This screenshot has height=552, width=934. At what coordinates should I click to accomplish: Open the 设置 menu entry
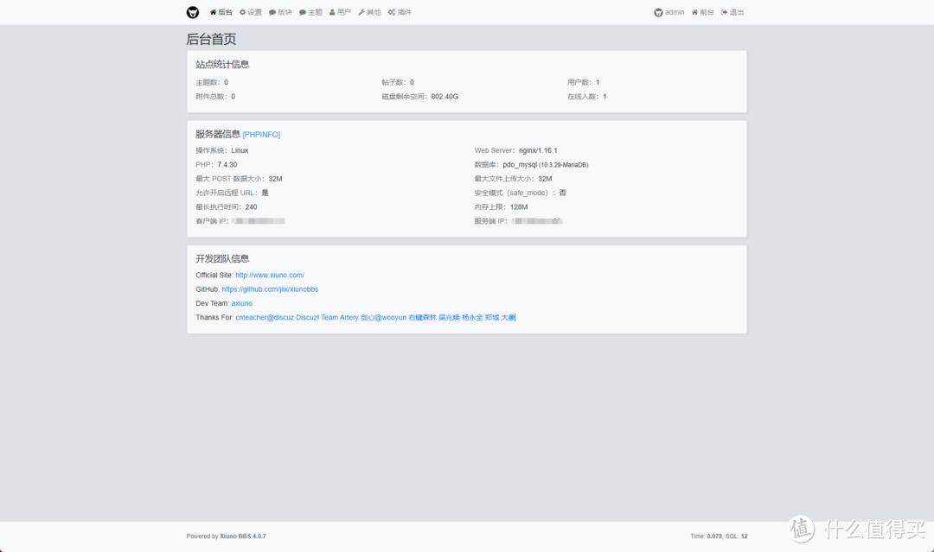[252, 12]
